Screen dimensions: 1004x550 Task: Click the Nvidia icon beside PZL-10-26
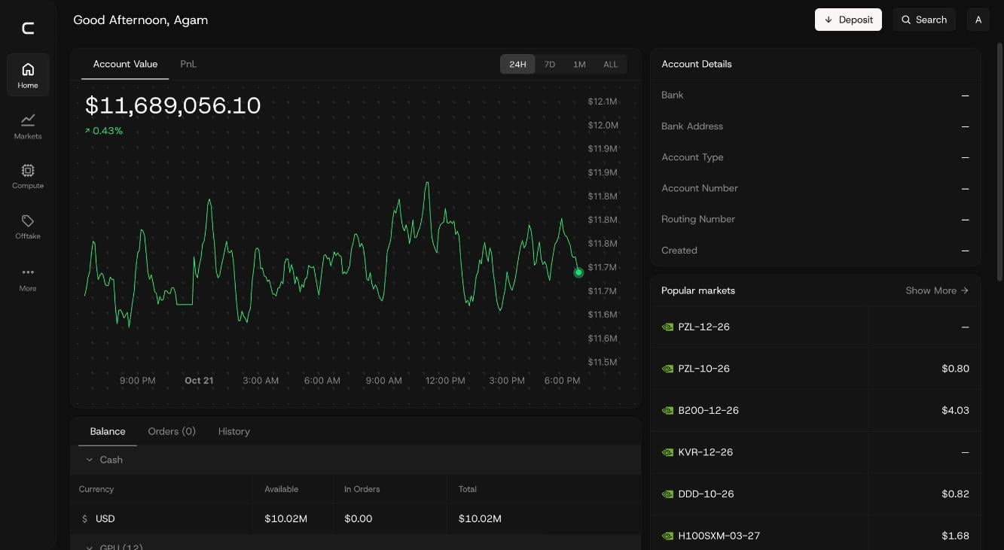pyautogui.click(x=667, y=369)
